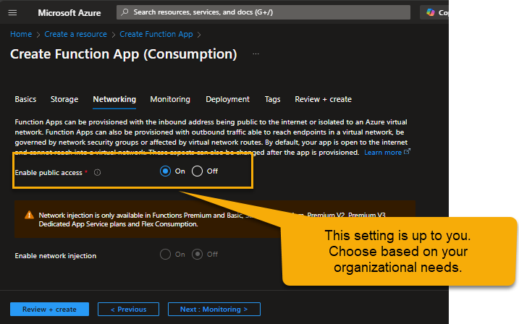Screen dimensions: 519x324
Task: Proceed with Next : Monitoring button
Action: tap(214, 309)
